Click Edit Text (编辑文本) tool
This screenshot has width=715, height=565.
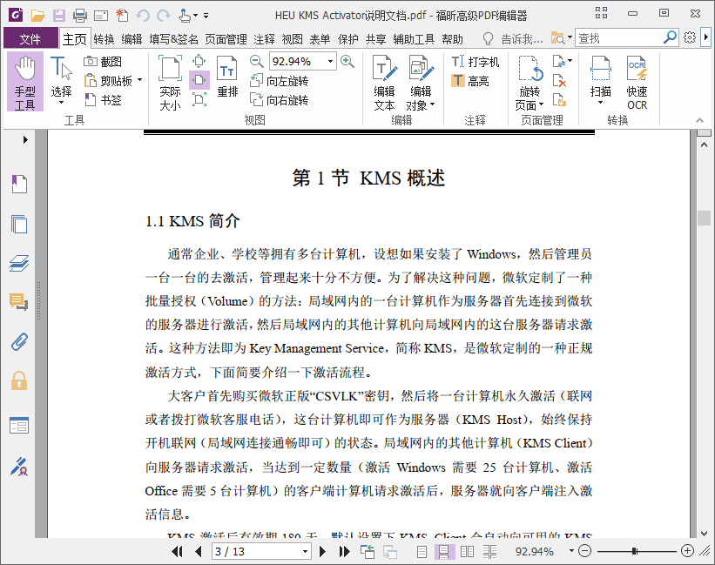tap(384, 83)
